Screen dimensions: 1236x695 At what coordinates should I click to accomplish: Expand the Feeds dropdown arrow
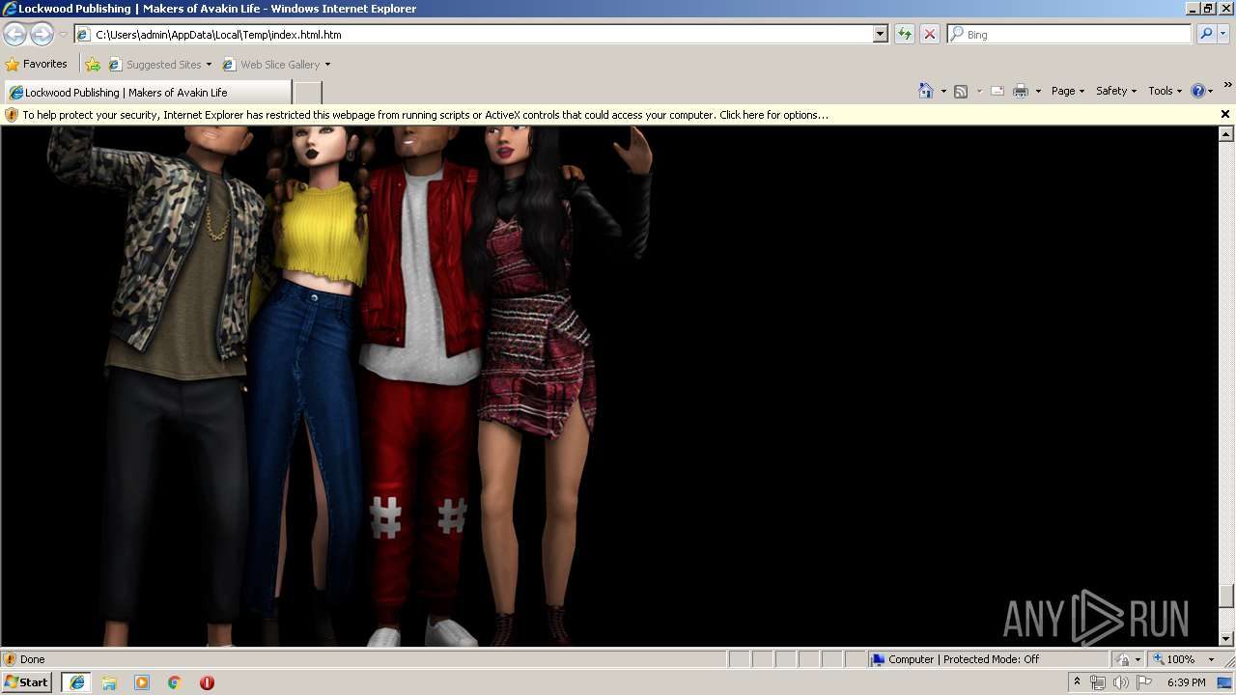click(979, 92)
